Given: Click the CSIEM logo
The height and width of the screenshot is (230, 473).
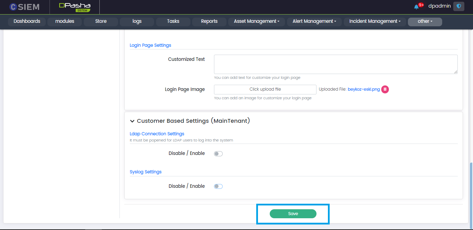Looking at the screenshot, I should (24, 7).
